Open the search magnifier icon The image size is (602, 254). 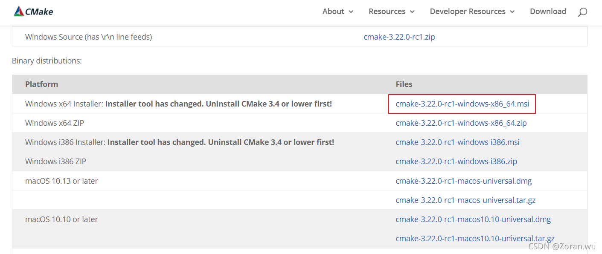click(x=582, y=12)
